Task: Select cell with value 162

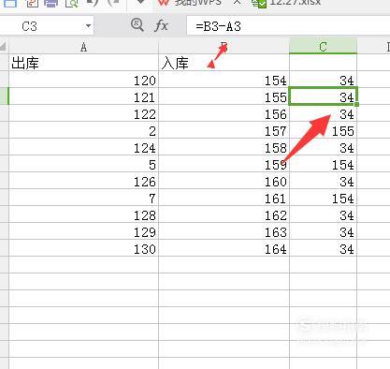Action: [224, 214]
